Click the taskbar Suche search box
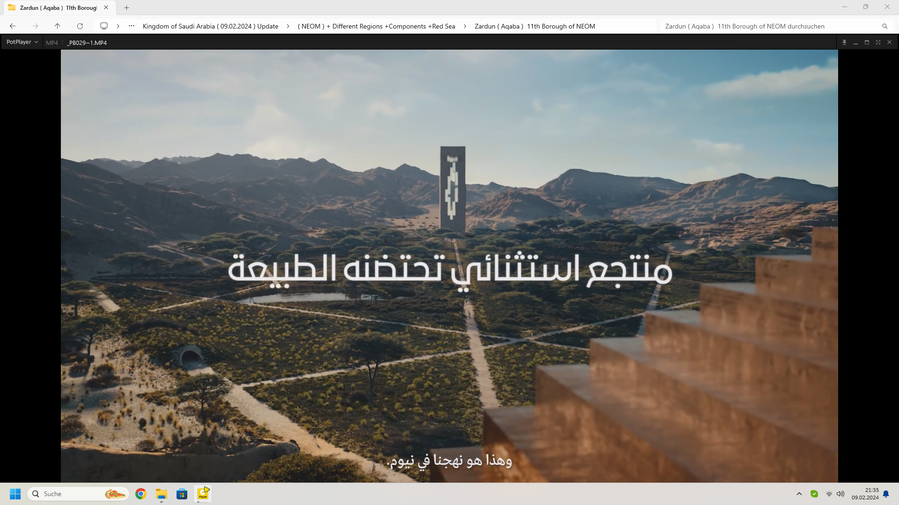899x505 pixels. pyautogui.click(x=79, y=494)
